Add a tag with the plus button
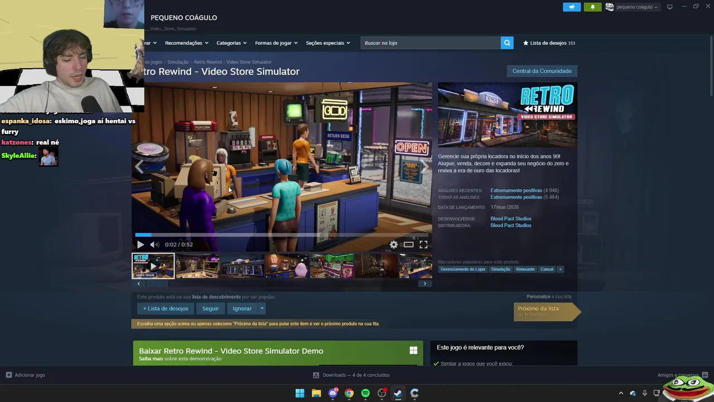 tap(560, 269)
